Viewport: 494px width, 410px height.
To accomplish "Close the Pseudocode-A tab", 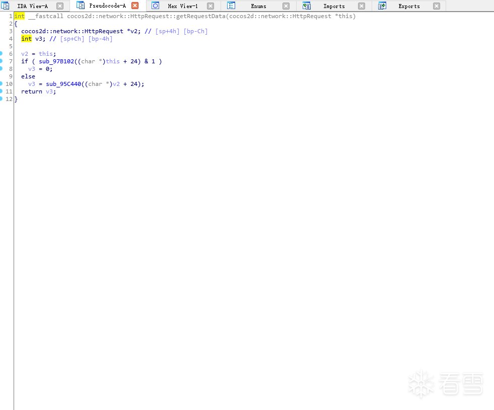I will [135, 6].
